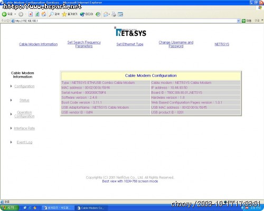Open the Event Log sidebar link
264x211 pixels.
pos(24,142)
